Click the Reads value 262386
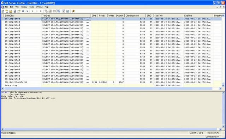This screenshot has width=226, height=139. point(103,82)
